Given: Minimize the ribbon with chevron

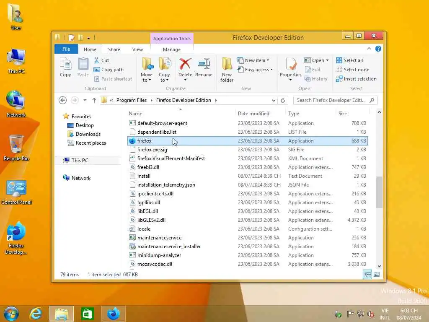Looking at the screenshot, I should (369, 49).
